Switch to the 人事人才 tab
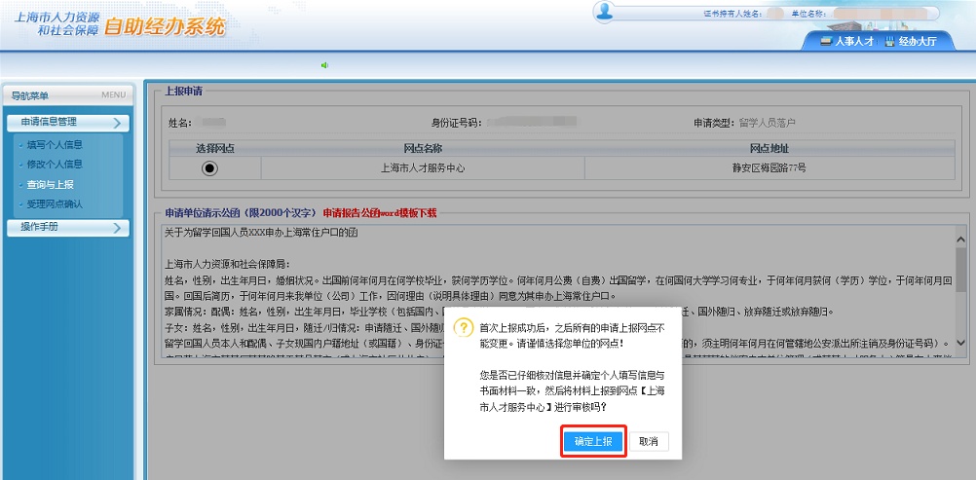 tap(846, 42)
